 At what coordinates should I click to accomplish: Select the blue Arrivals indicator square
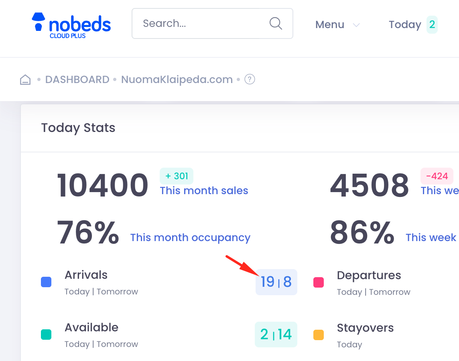46,282
